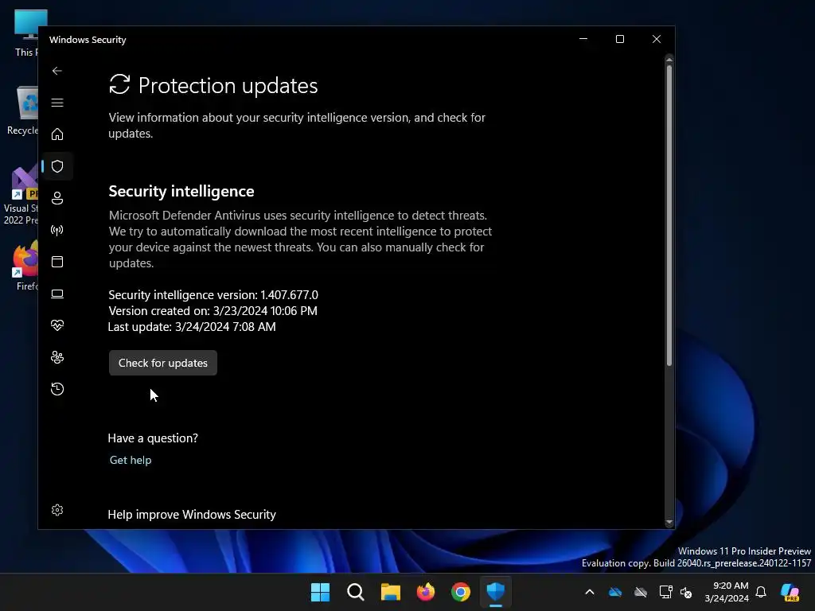Open App & browser control icon
The height and width of the screenshot is (611, 815).
pos(57,261)
